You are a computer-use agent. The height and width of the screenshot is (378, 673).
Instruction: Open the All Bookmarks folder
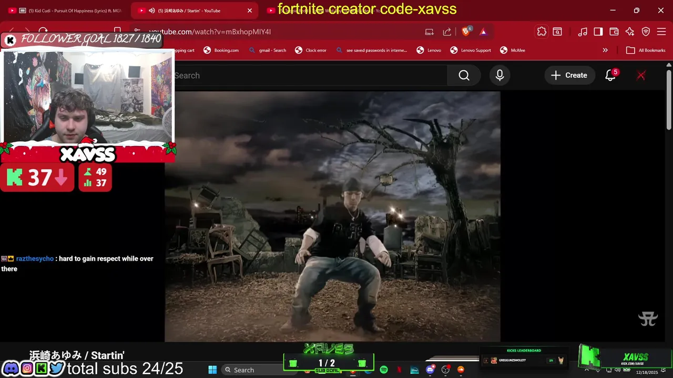(646, 50)
